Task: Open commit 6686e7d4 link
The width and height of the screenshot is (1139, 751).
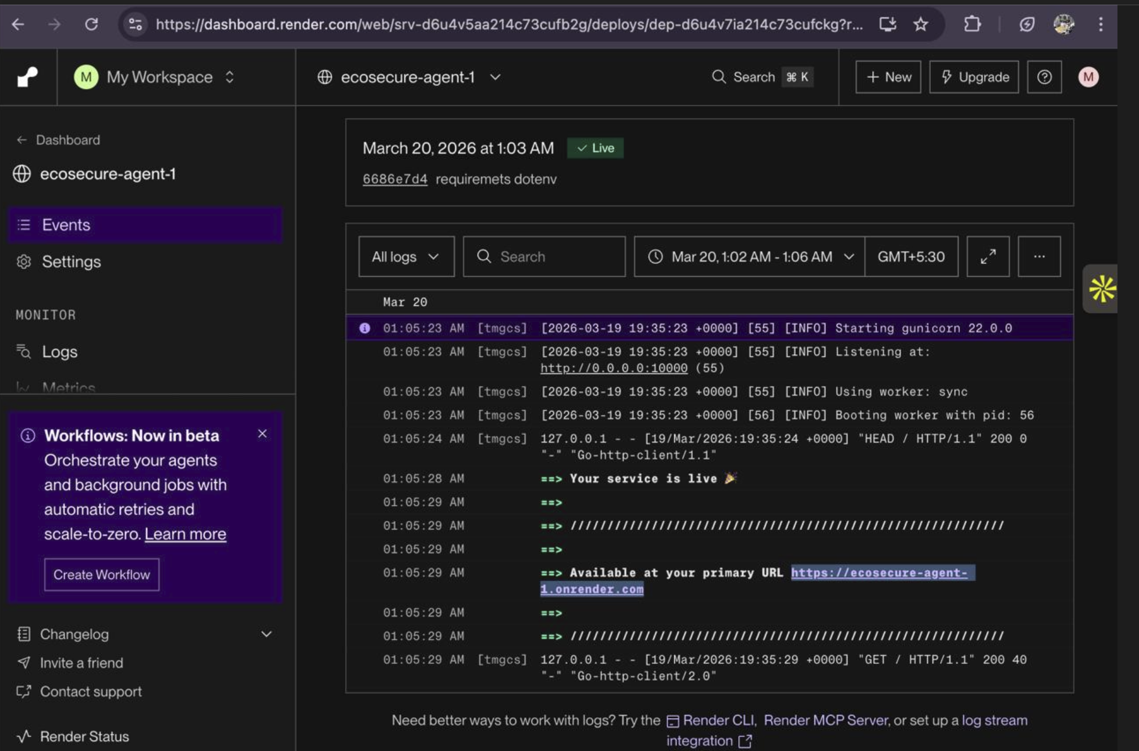Action: (394, 179)
